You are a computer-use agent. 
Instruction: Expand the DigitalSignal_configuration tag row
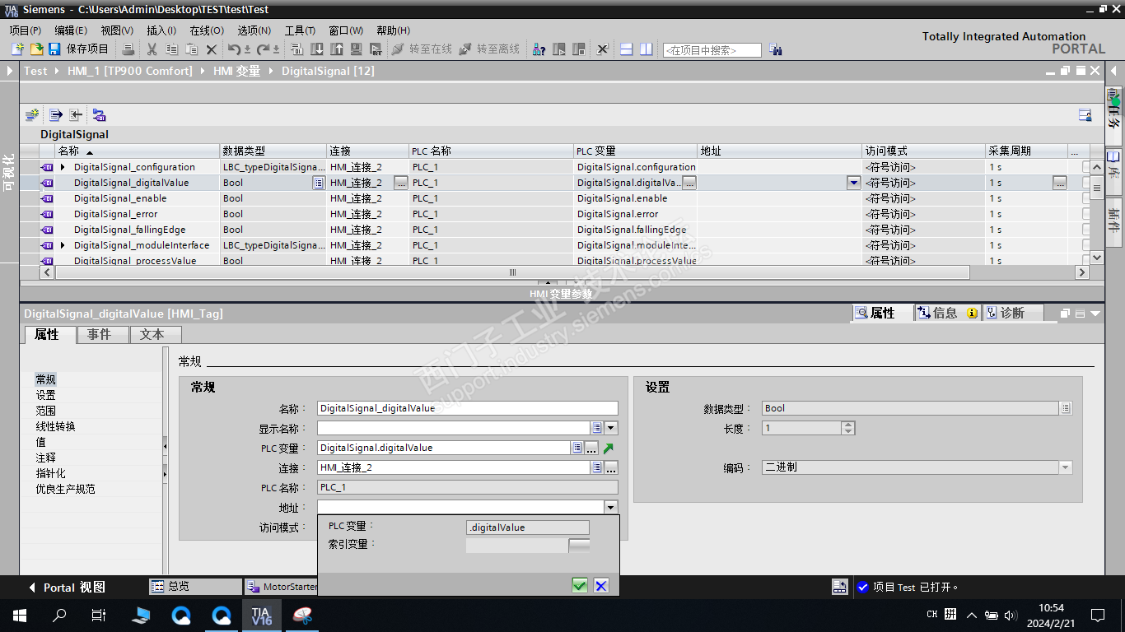coord(63,167)
